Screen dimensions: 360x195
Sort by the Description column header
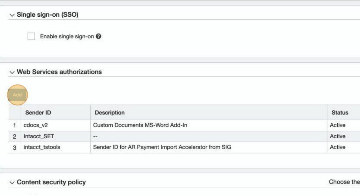point(110,113)
